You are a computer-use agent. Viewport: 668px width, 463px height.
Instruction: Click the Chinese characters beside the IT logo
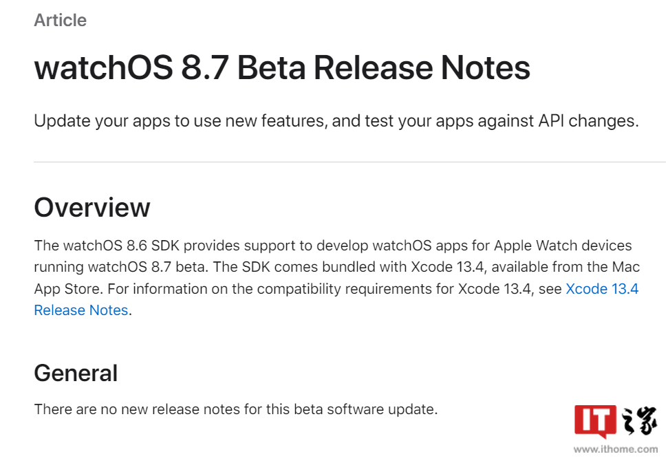pos(638,421)
